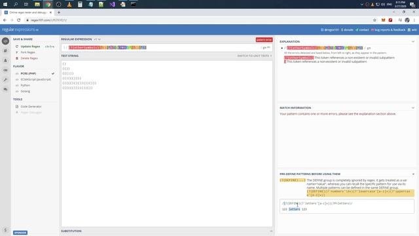Open the regex library sidebar icon
Screen dimensions: 419x236
click(x=5, y=51)
